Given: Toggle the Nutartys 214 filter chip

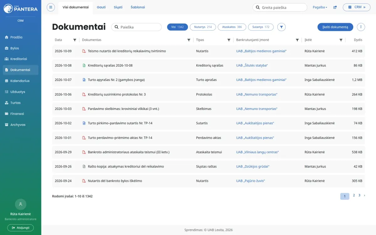Looking at the screenshot, I should (x=203, y=27).
